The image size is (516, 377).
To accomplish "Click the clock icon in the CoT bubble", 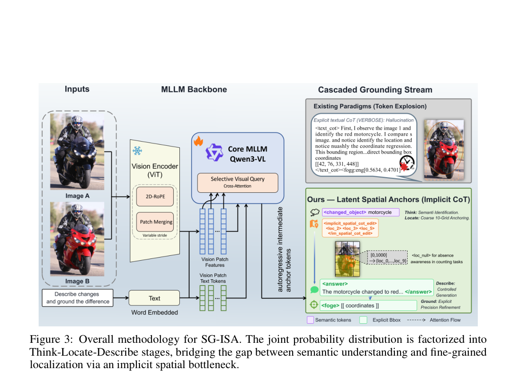I will 407,163.
